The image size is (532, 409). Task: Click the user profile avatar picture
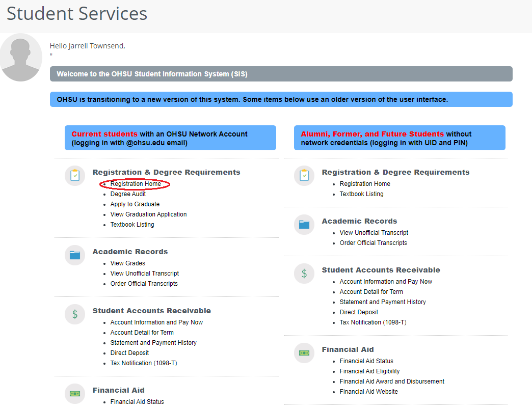click(21, 58)
